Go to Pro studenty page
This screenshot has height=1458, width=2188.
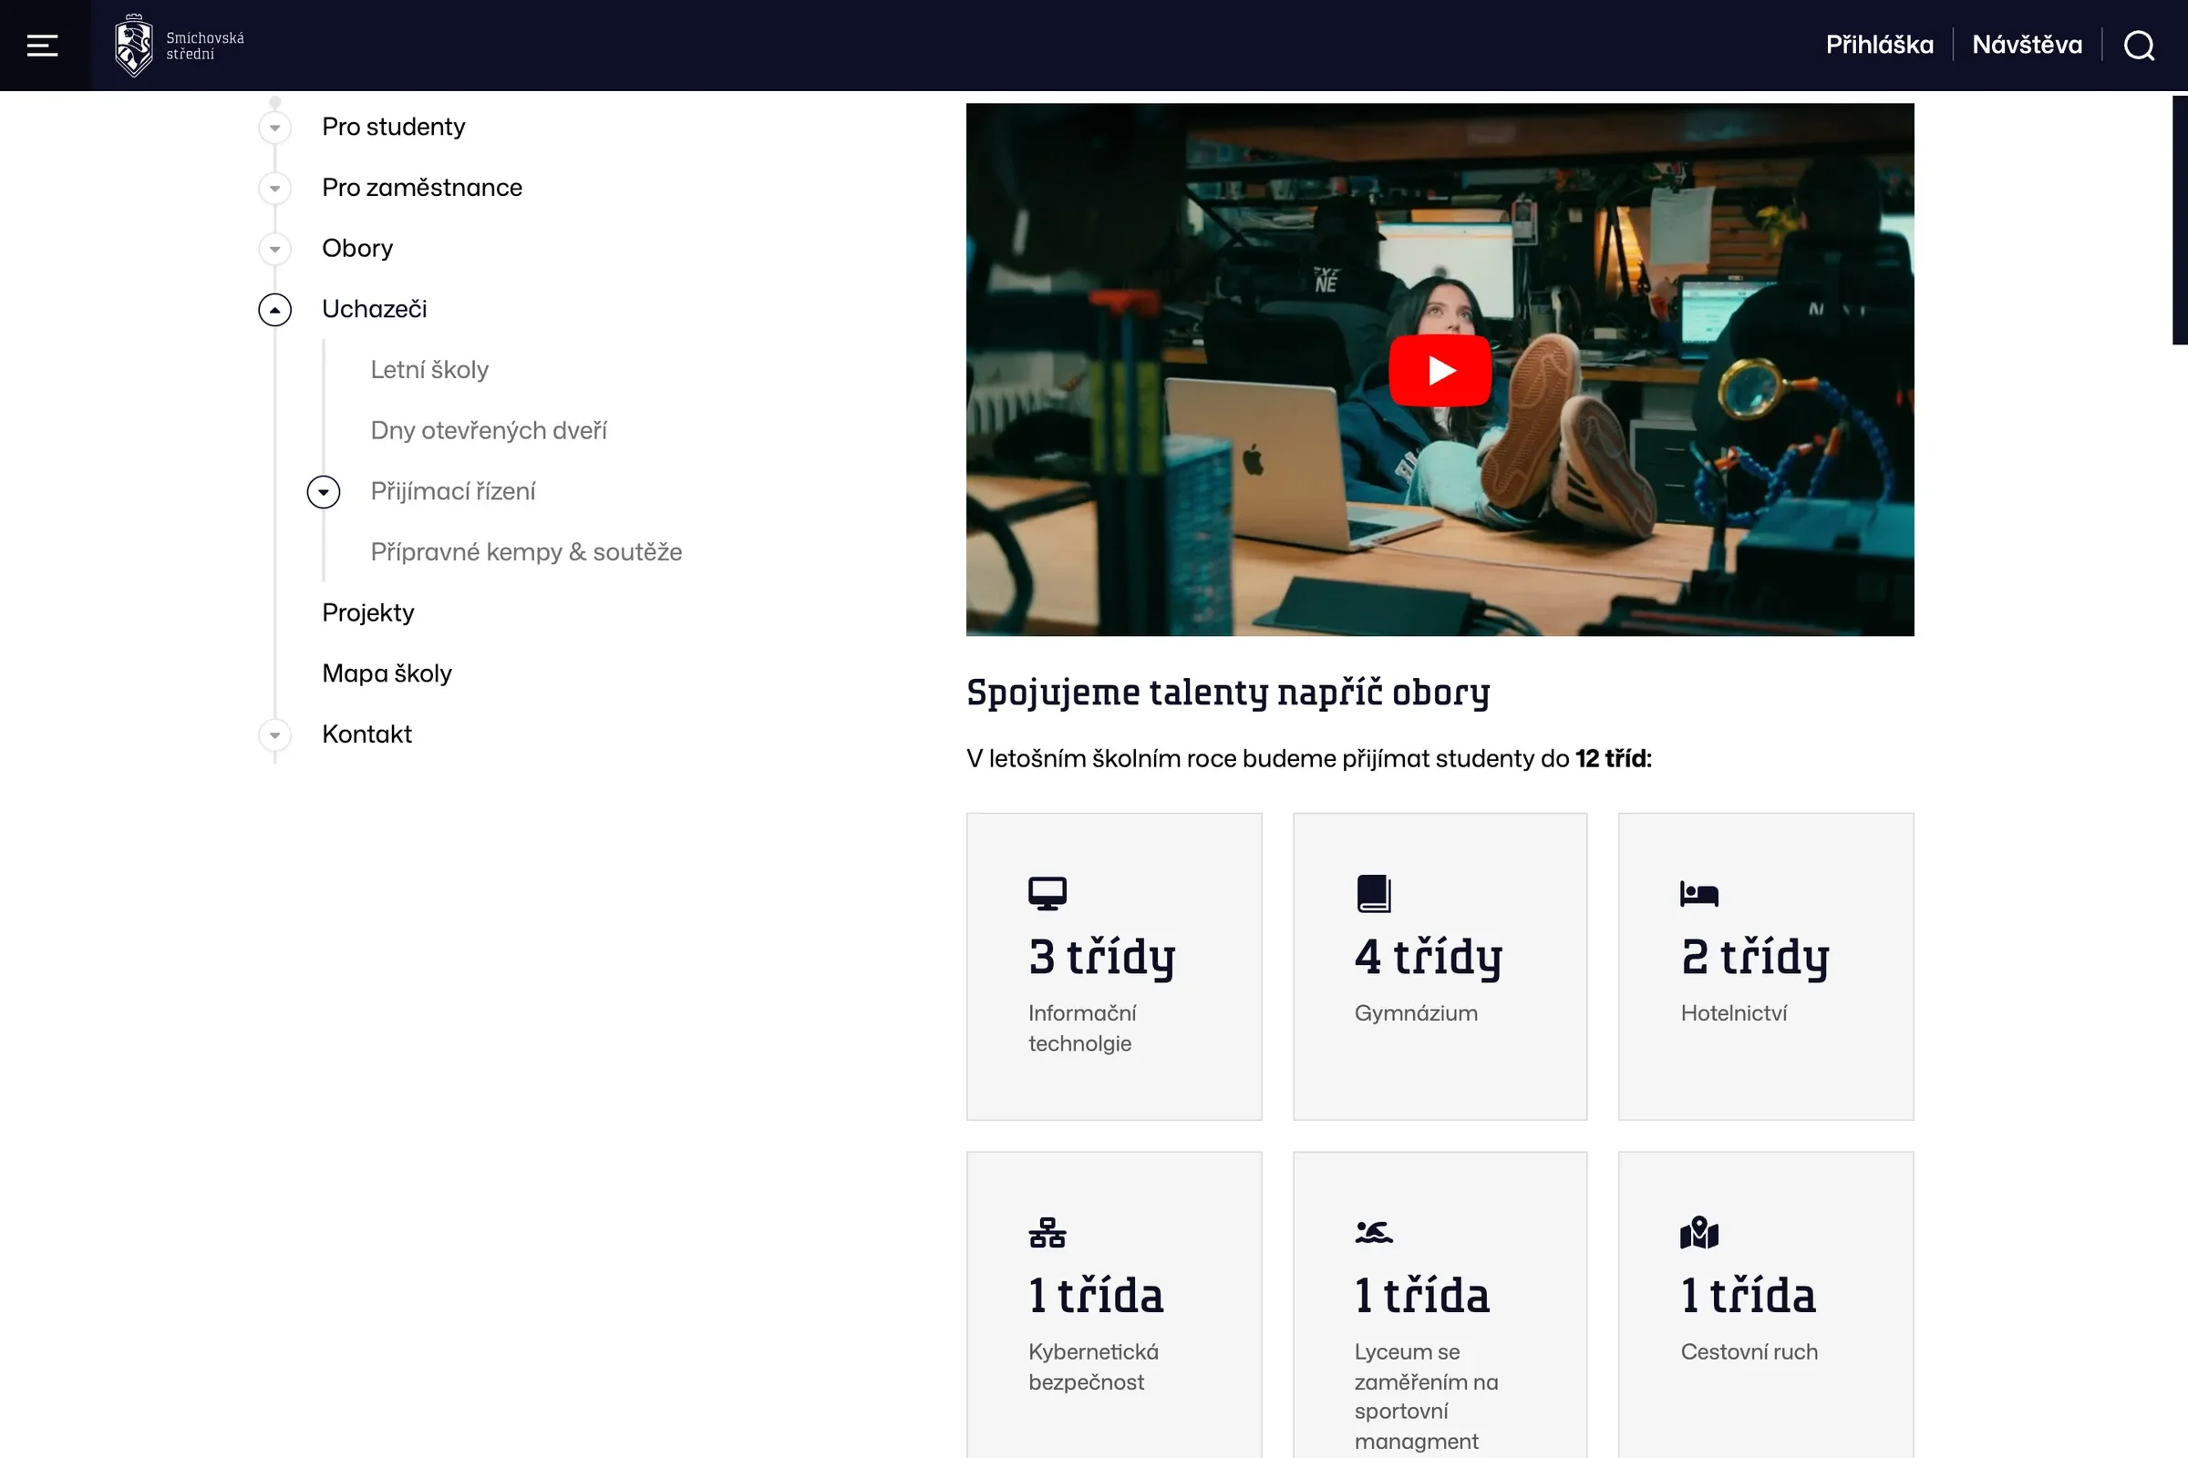click(x=394, y=128)
